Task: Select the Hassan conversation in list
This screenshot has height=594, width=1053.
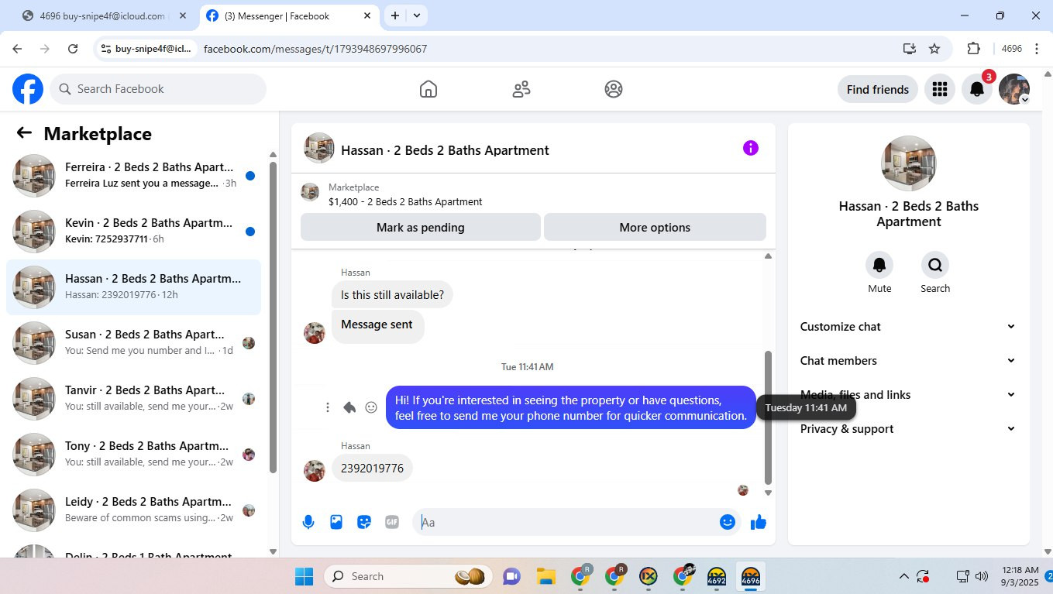Action: [134, 287]
